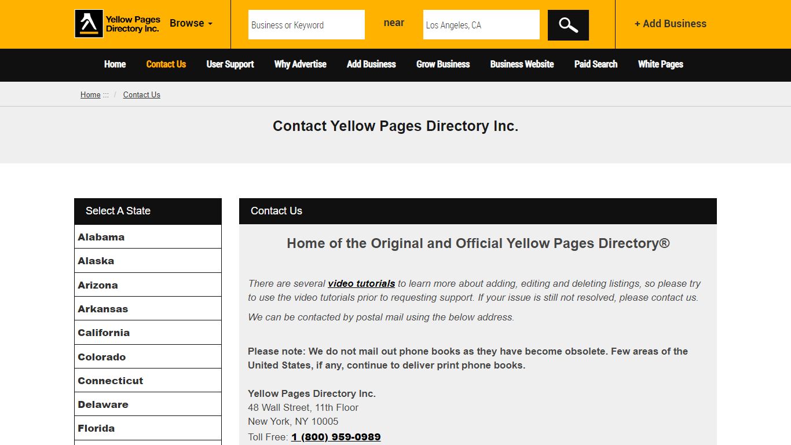Click the Yellow Pages Directory Inc. header text
The width and height of the screenshot is (791, 445).
[x=132, y=24]
